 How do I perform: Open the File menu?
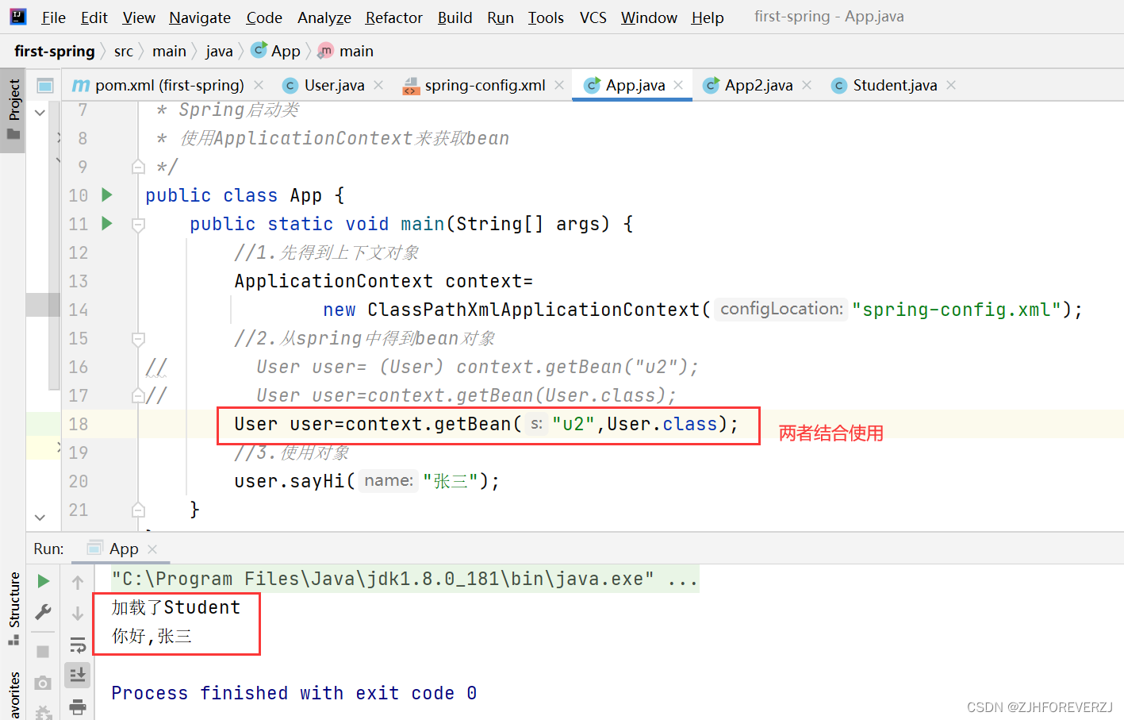pyautogui.click(x=53, y=17)
